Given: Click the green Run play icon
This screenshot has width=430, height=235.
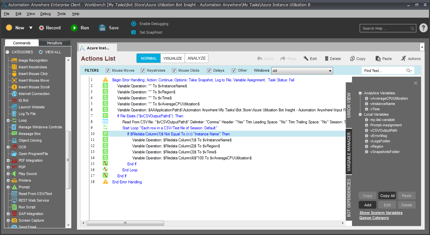Looking at the screenshot, I should [x=74, y=28].
